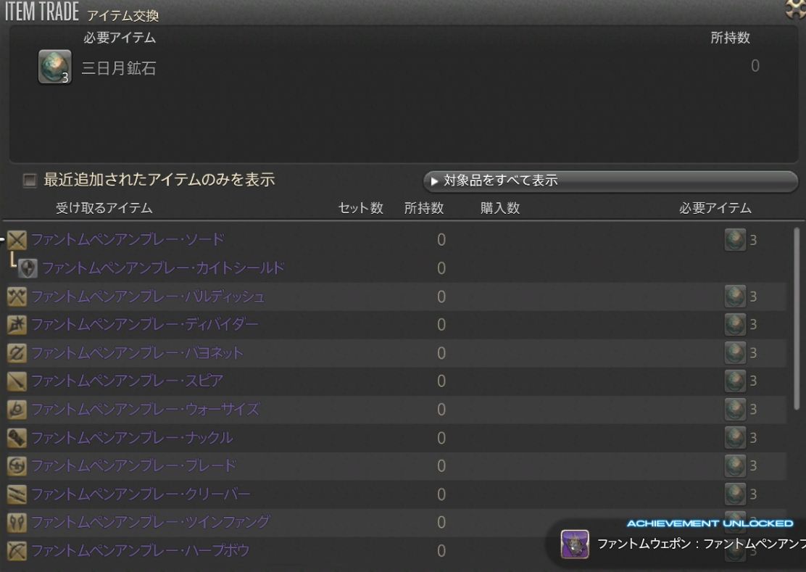Image resolution: width=806 pixels, height=572 pixels.
Task: Select the harp bow weapon icon
Action: click(14, 551)
